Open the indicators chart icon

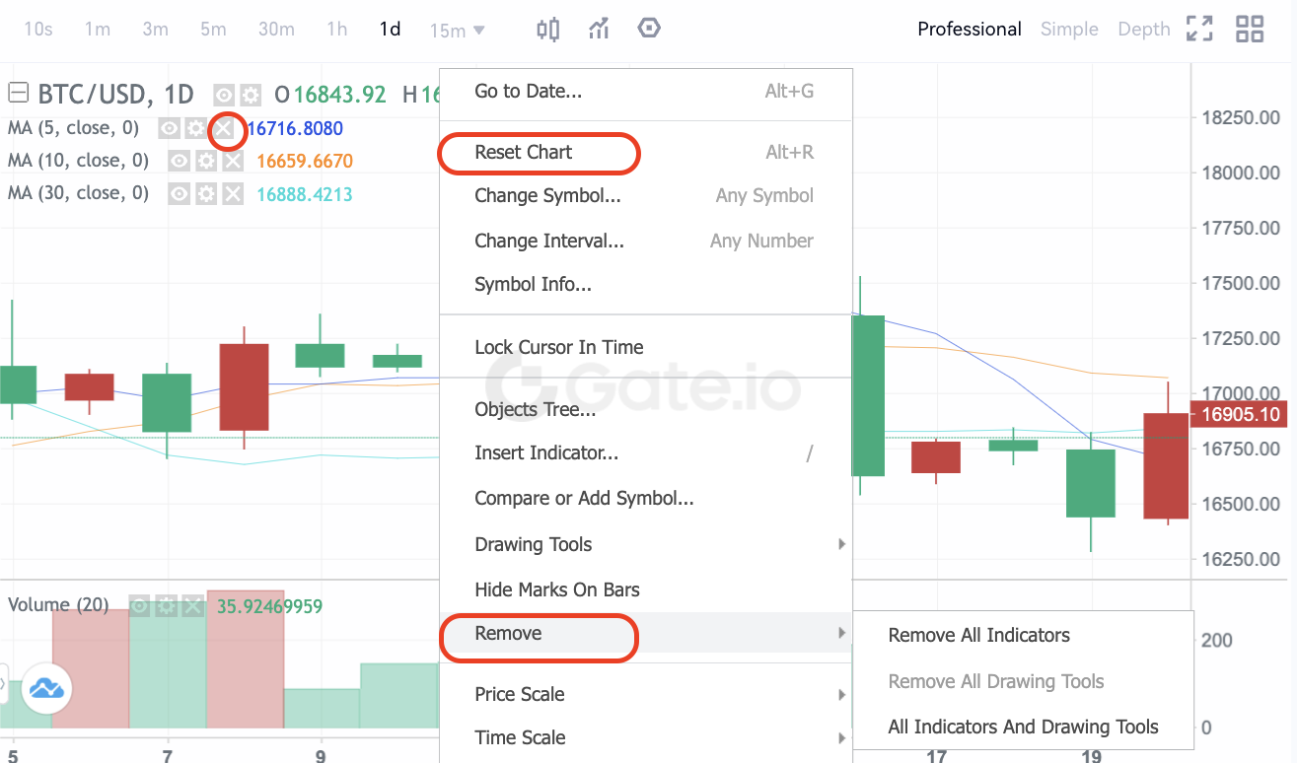click(x=599, y=29)
